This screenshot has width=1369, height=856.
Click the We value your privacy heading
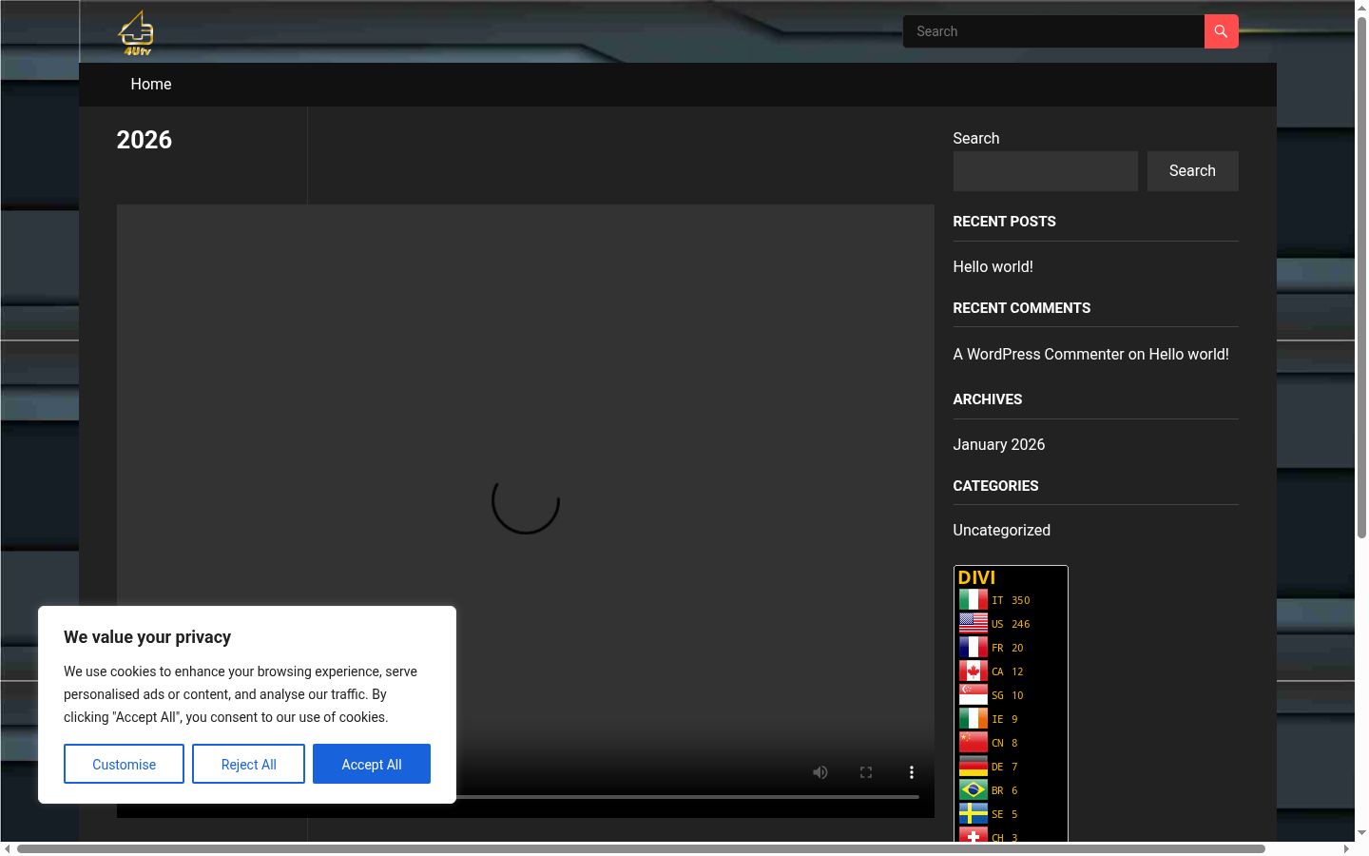tap(147, 637)
